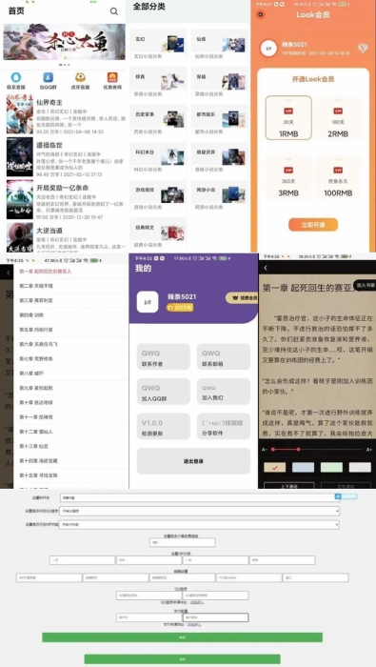Open the 修真 category card
The width and height of the screenshot is (376, 667).
tap(158, 82)
